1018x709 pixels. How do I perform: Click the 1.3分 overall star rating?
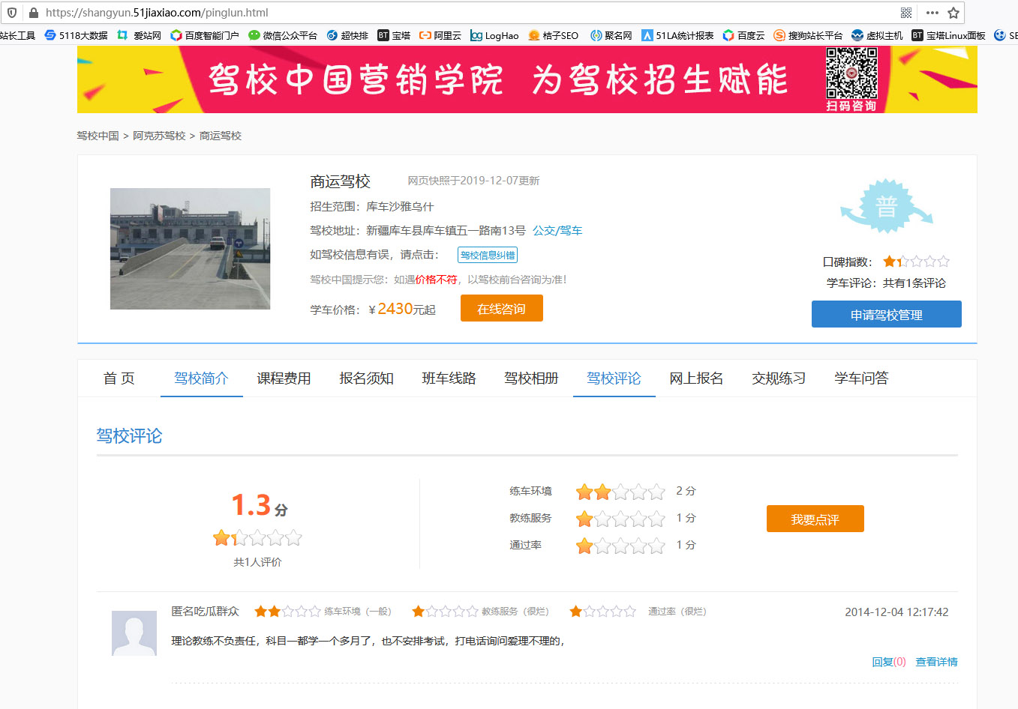click(257, 537)
